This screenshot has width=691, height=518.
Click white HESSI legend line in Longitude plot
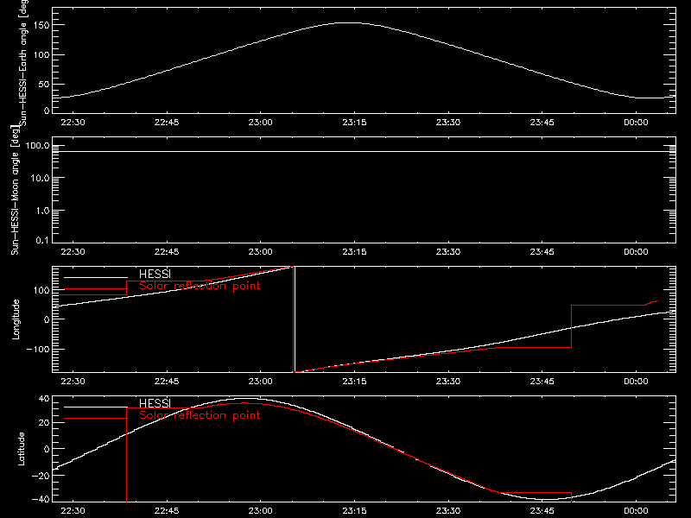point(96,277)
